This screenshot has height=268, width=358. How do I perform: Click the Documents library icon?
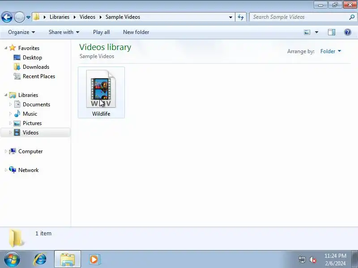[17, 105]
